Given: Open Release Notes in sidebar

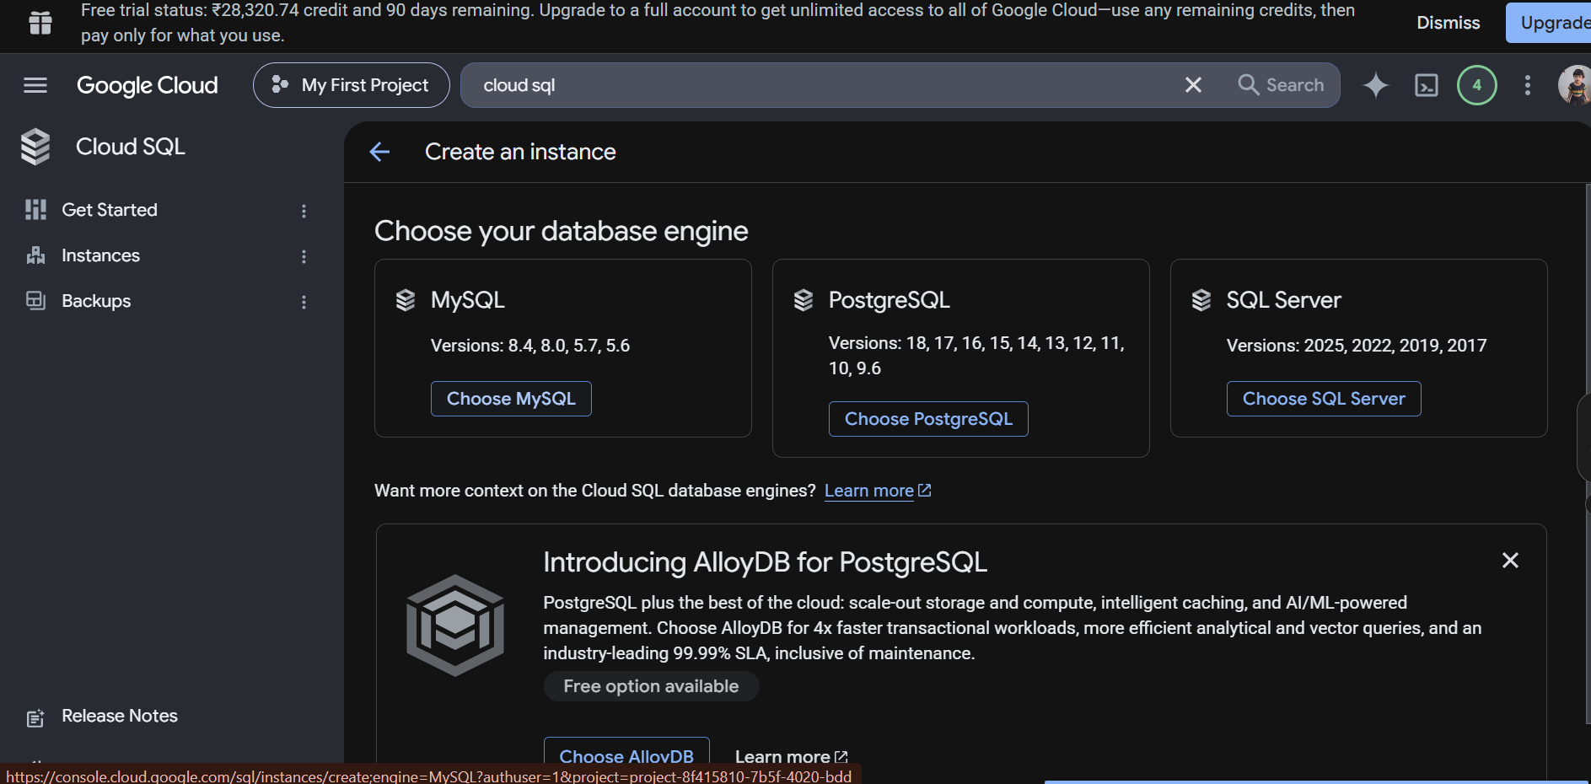Looking at the screenshot, I should 120,716.
